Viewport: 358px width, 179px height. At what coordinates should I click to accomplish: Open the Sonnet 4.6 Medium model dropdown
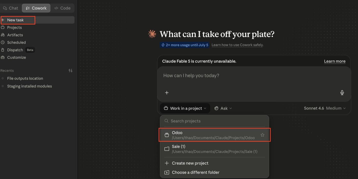click(x=325, y=108)
